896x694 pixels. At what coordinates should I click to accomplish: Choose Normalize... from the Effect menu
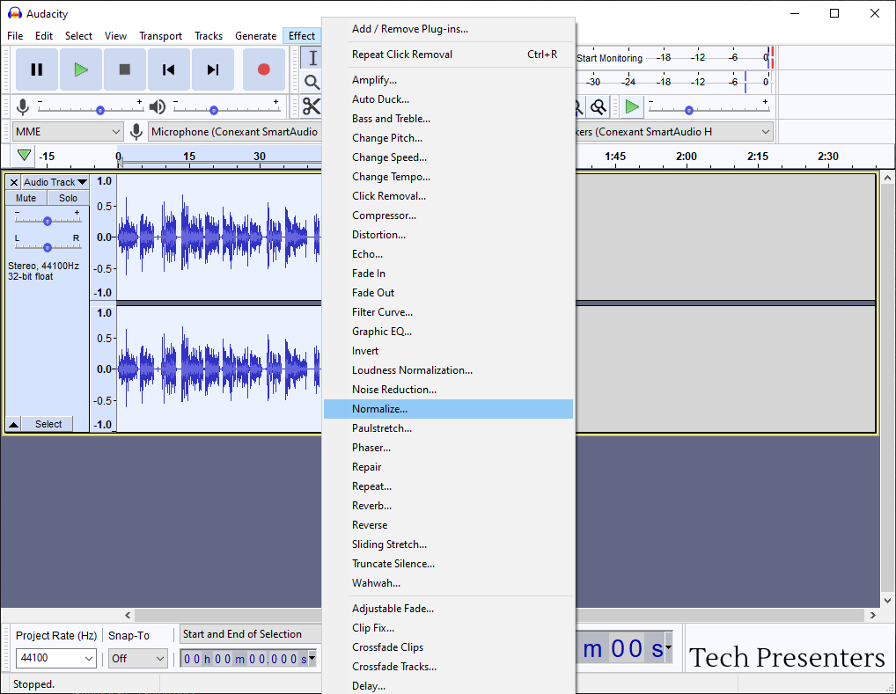[449, 409]
